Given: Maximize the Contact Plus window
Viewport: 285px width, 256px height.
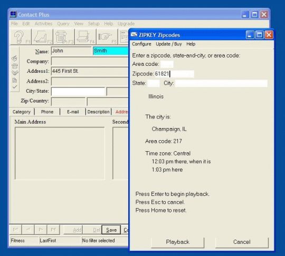Looking at the screenshot, I should pyautogui.click(x=254, y=15).
